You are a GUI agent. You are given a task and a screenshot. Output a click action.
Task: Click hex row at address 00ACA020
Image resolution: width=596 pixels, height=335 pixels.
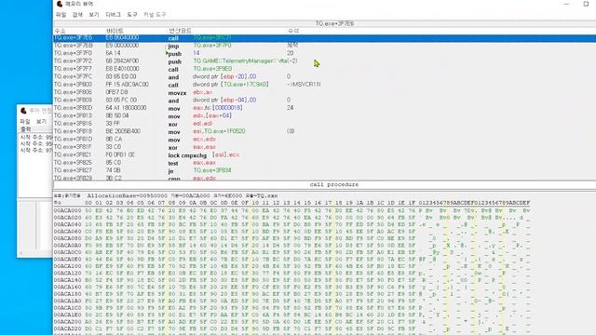coord(291,218)
